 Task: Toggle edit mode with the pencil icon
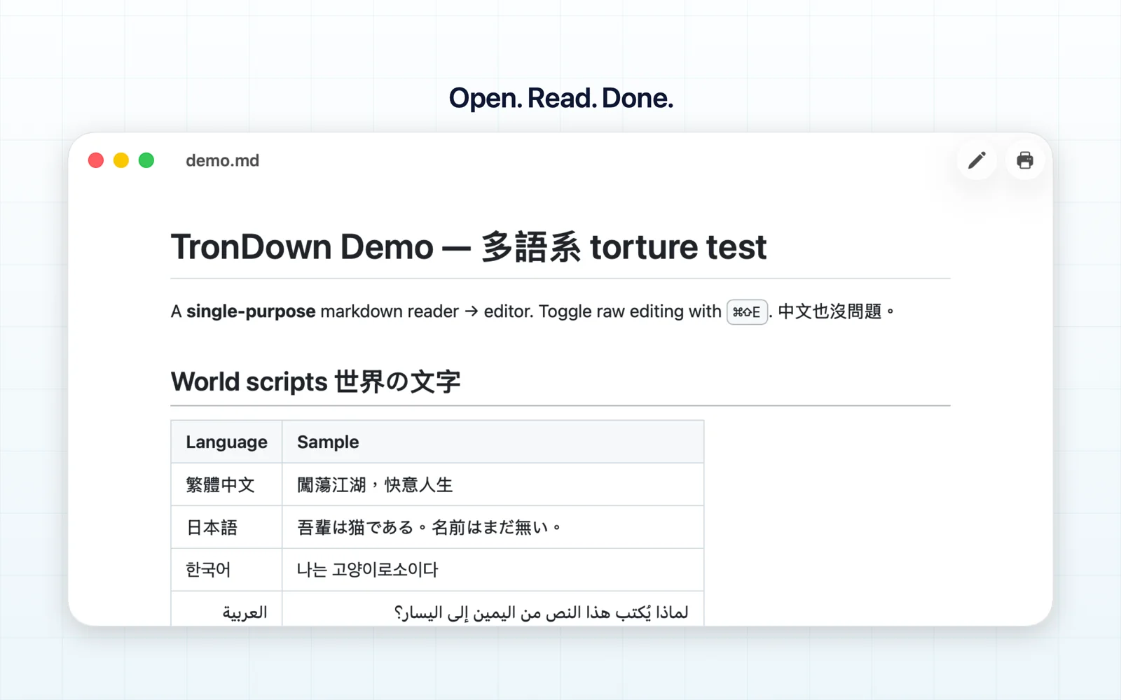click(977, 160)
